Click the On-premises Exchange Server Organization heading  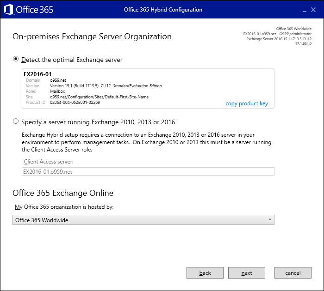92,36
